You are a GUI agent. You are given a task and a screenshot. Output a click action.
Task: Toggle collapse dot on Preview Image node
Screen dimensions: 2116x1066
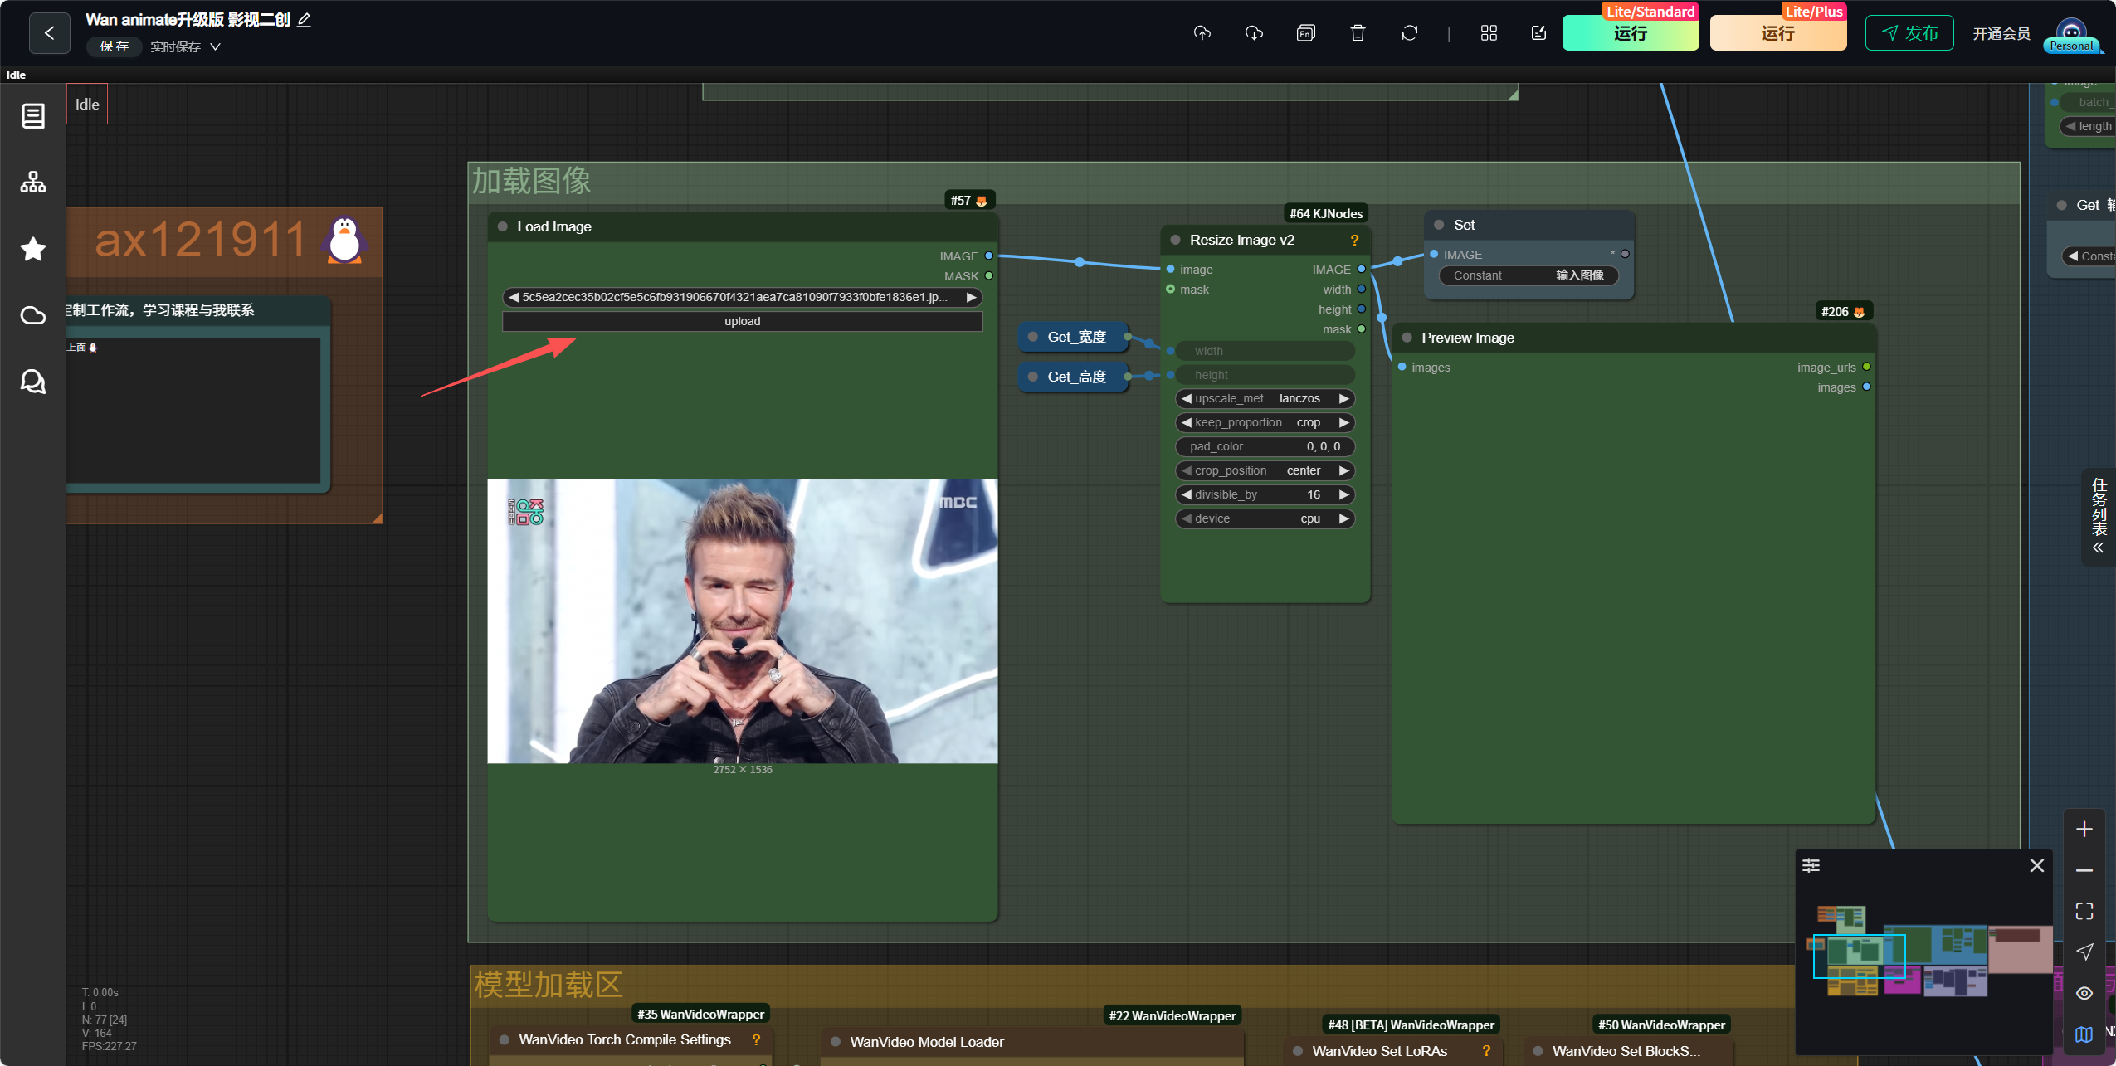point(1407,338)
